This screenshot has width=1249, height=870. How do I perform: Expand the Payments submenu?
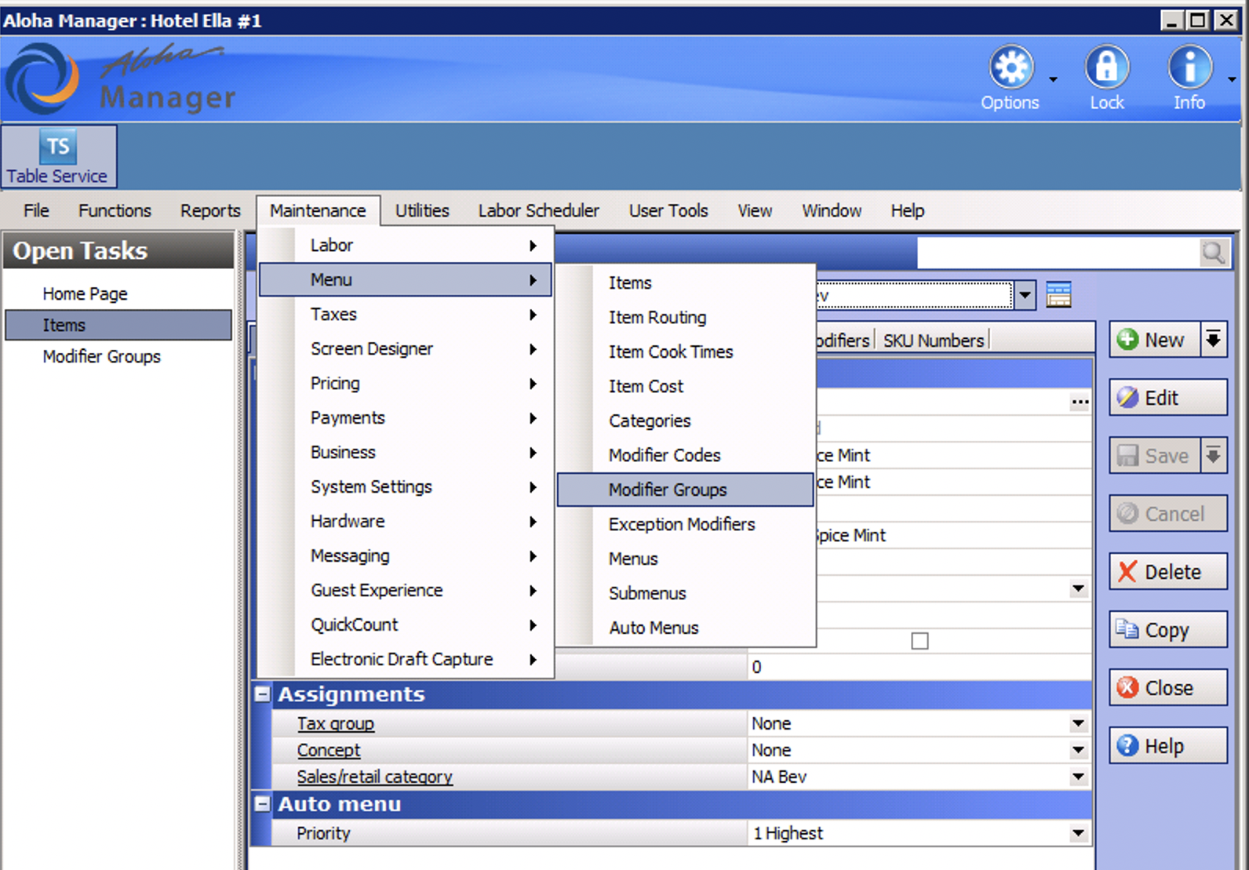pyautogui.click(x=406, y=418)
